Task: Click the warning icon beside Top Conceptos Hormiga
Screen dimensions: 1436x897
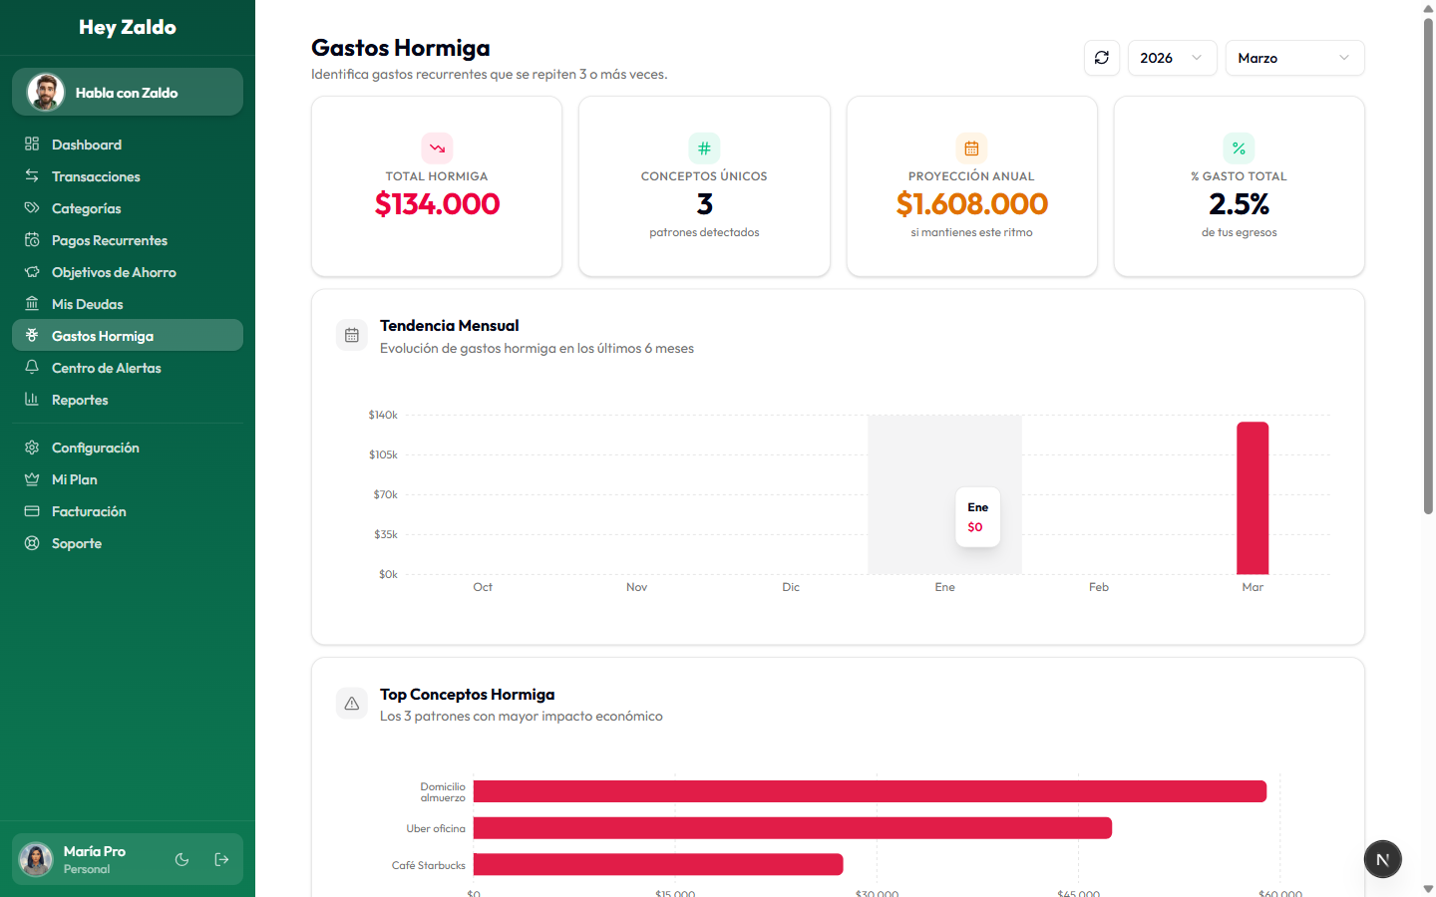Action: (352, 704)
